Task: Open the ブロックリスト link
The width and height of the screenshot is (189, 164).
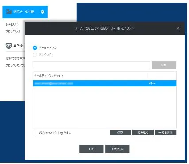Action: 13,31
